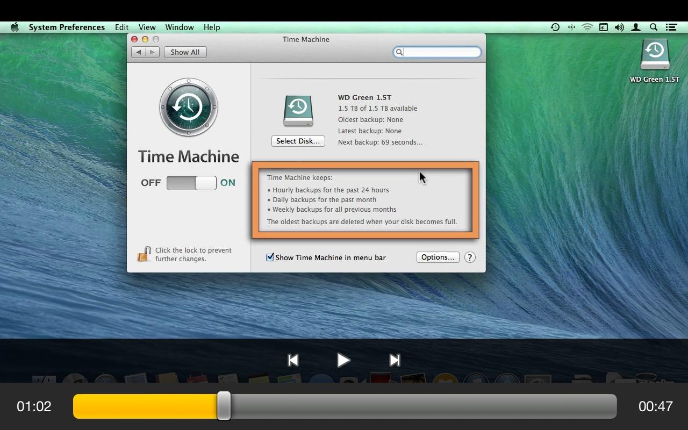688x430 pixels.
Task: Open Notification Center list icon
Action: [671, 27]
